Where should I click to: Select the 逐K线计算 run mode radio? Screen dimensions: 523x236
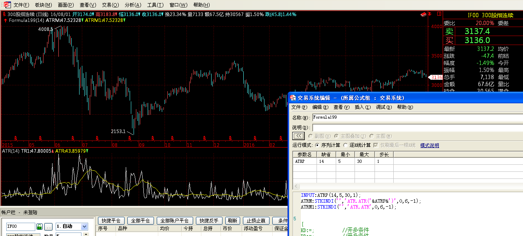(345, 145)
